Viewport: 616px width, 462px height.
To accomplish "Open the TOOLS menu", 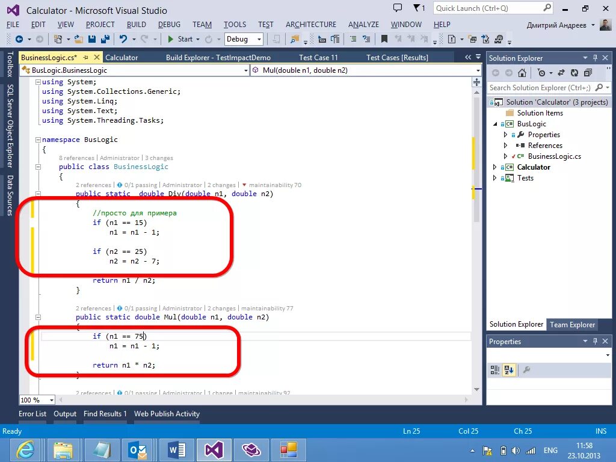I will [235, 25].
